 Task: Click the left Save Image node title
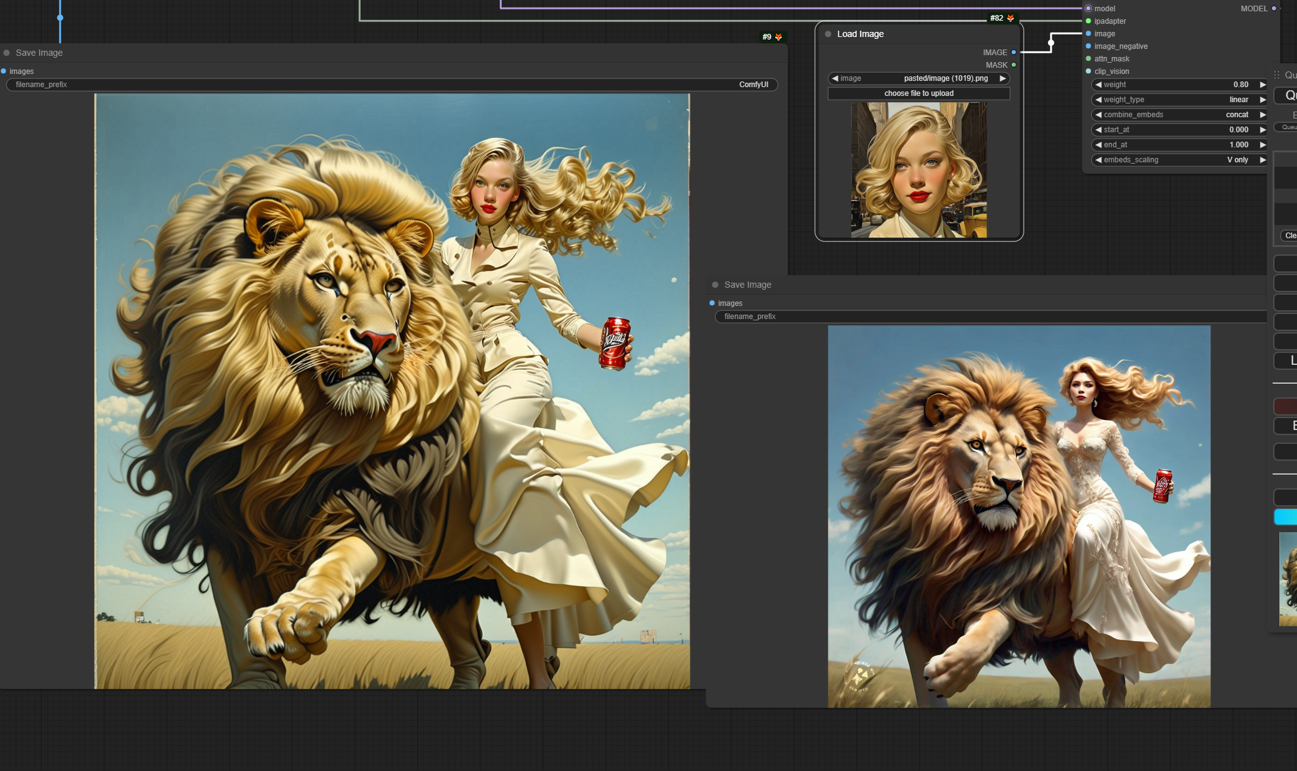click(x=39, y=53)
